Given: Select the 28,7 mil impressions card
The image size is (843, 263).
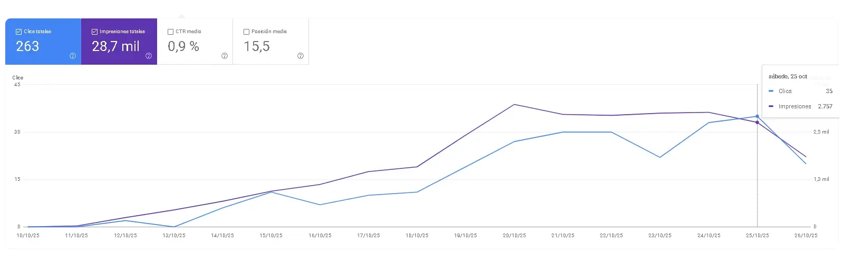Looking at the screenshot, I should pos(119,42).
